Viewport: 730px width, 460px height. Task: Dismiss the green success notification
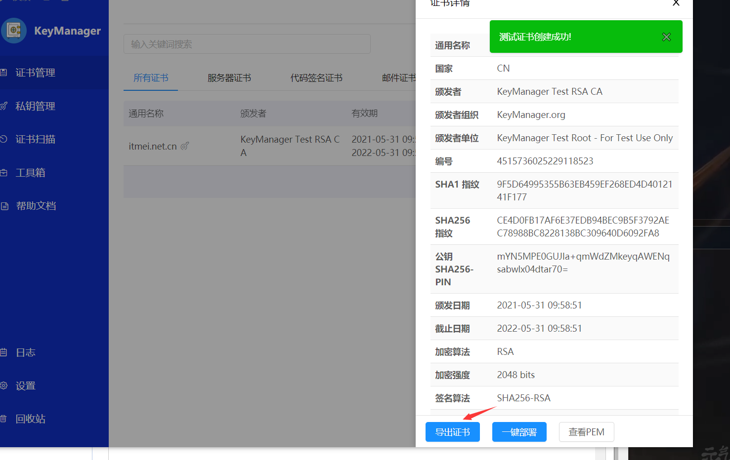tap(666, 37)
